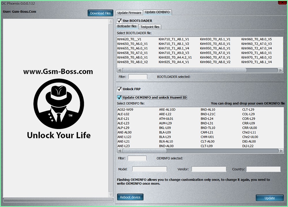Select OEMINFO file DLI-L22
Screen dimensions: 288x207
(x=248, y=146)
